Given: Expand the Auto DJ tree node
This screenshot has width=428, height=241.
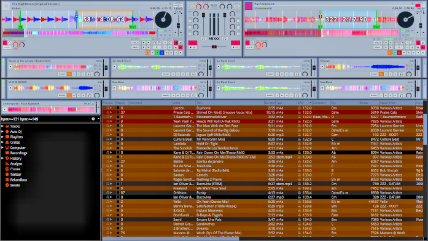Looking at the screenshot, I should point(2,132).
